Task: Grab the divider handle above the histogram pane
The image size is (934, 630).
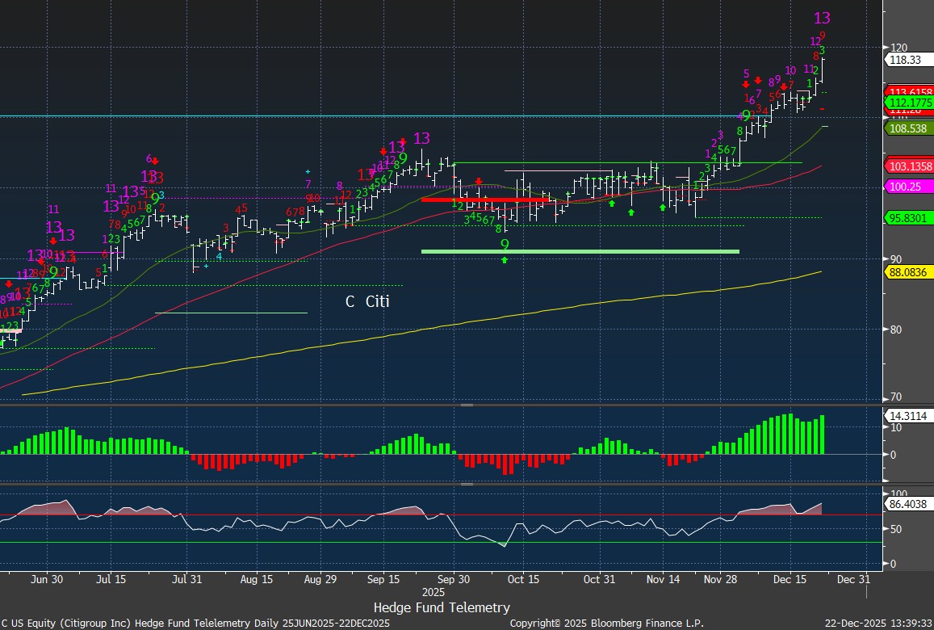Action: click(467, 405)
